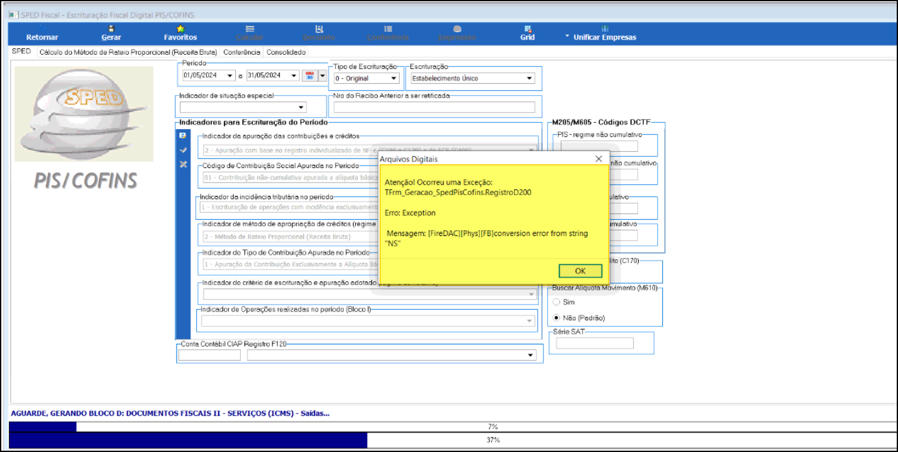The image size is (898, 452).
Task: Click the 'M205/M605 - Códigos DCTF' heading
Action: 600,122
